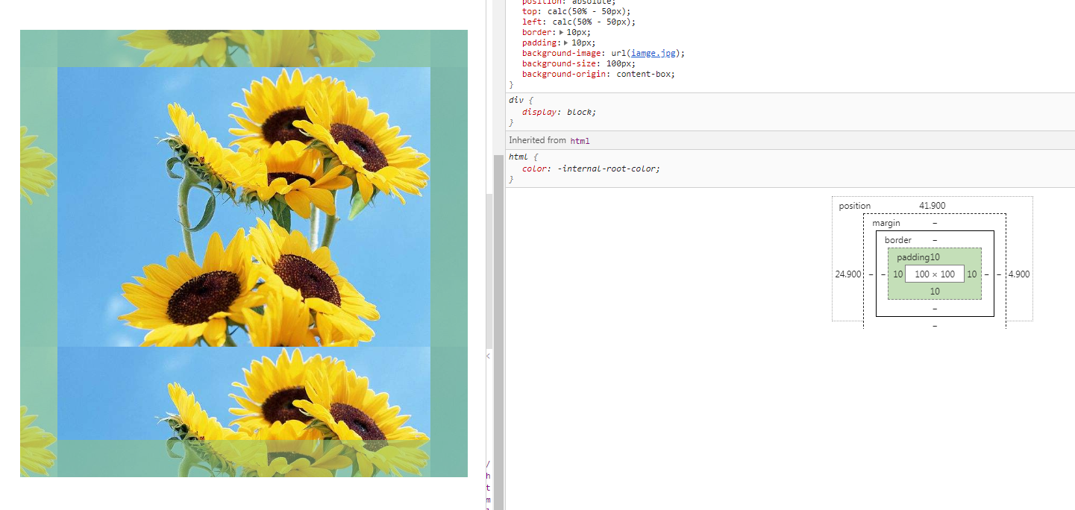The width and height of the screenshot is (1075, 510).
Task: Click the block value of display
Action: point(580,112)
